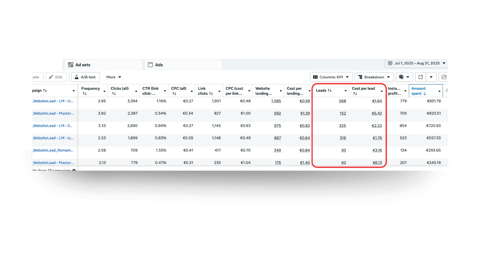Click the Frequency sort arrows
The height and width of the screenshot is (276, 492).
85,94
